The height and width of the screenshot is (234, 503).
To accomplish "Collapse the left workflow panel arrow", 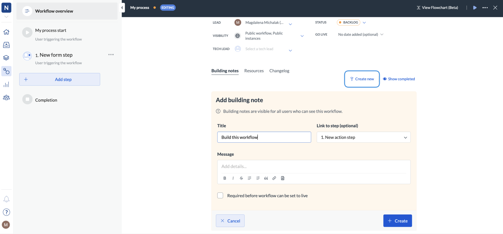I will pos(122,8).
